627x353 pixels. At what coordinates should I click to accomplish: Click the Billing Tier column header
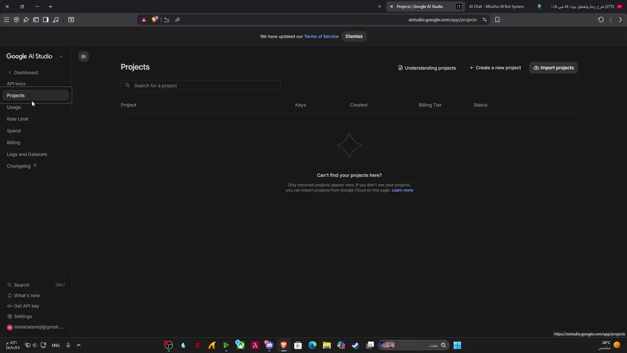(x=430, y=105)
